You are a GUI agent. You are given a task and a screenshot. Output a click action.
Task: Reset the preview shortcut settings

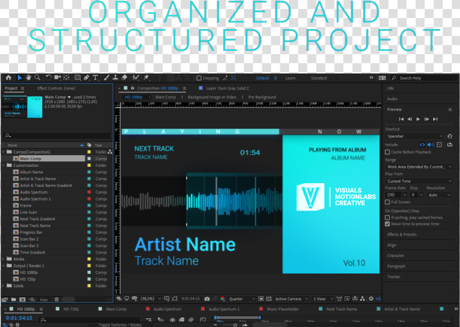click(450, 136)
